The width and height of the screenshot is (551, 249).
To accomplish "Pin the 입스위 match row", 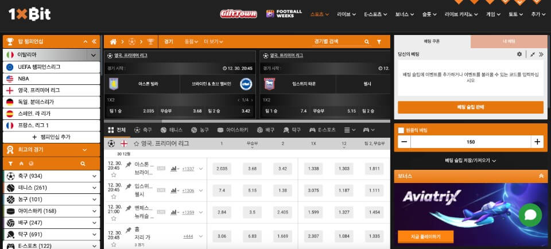I will 128,186.
